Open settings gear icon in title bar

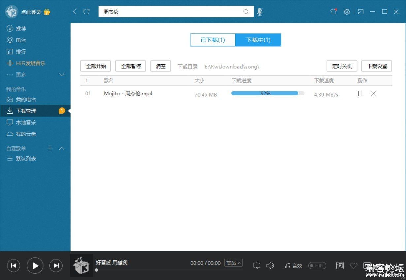tap(347, 12)
